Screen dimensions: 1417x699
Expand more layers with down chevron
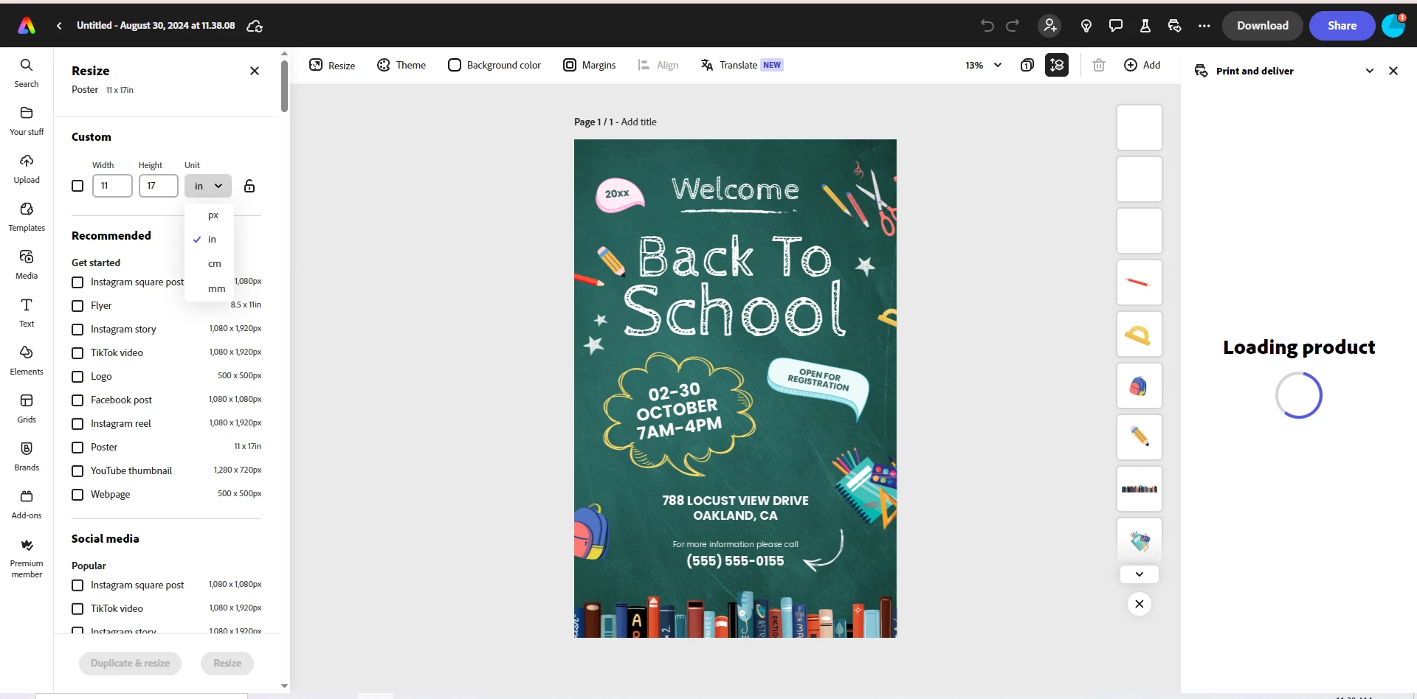[x=1140, y=574]
